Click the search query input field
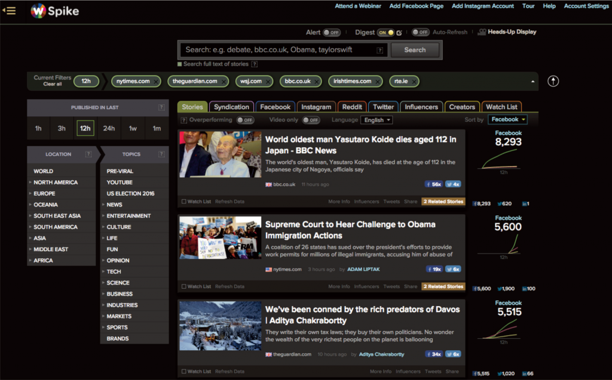The height and width of the screenshot is (380, 612). click(x=278, y=50)
